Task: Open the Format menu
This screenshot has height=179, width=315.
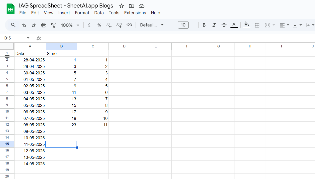Action: 82,13
